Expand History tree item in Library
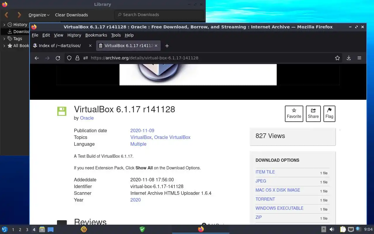Viewport: 374px width, 234px height. coord(4,25)
